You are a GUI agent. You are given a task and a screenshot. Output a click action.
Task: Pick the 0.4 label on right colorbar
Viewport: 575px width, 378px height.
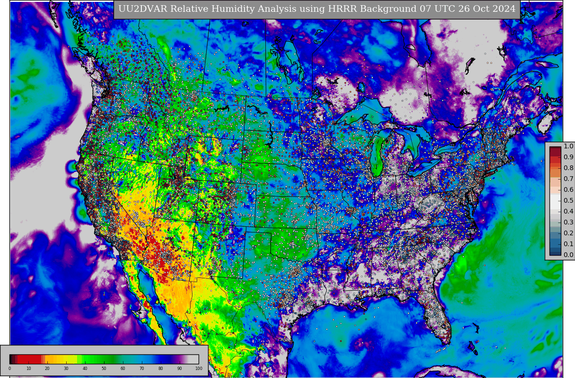pyautogui.click(x=568, y=211)
